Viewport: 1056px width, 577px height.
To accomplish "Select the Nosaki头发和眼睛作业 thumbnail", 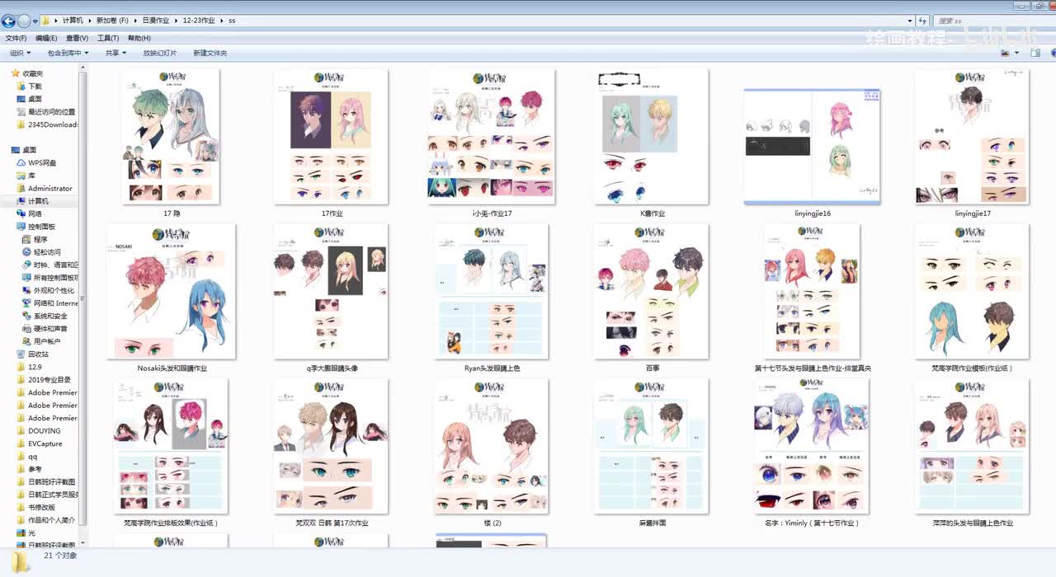I will pos(172,292).
